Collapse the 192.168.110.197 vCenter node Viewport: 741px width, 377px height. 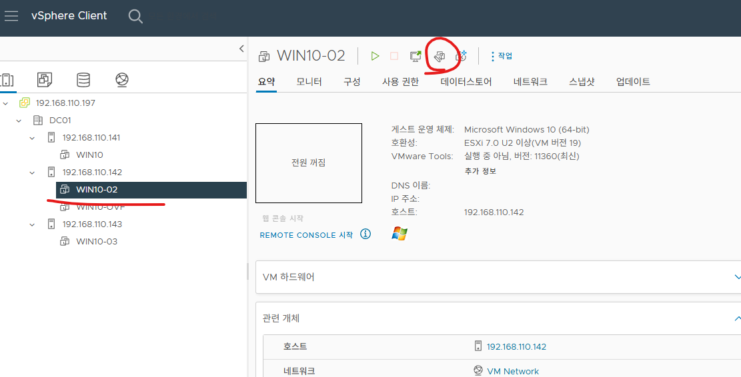click(x=6, y=103)
